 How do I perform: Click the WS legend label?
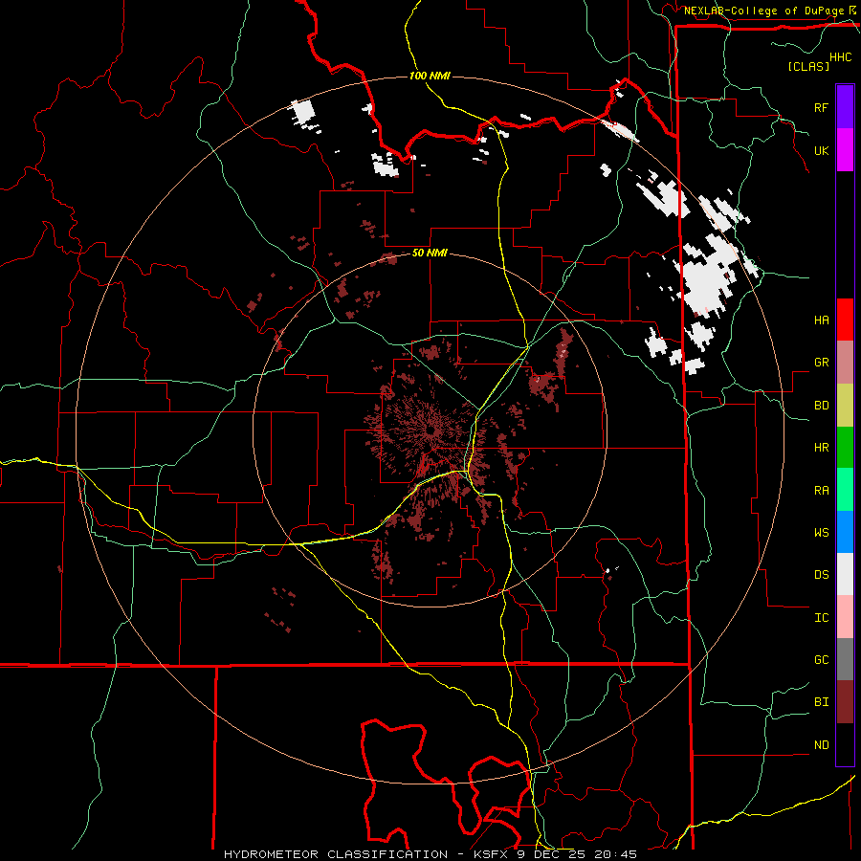[x=821, y=533]
